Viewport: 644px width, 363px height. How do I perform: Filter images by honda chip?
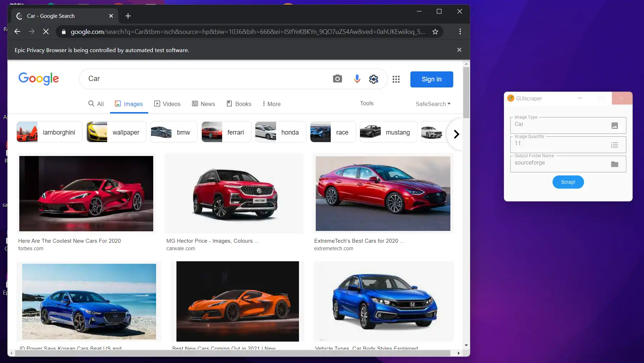[280, 132]
